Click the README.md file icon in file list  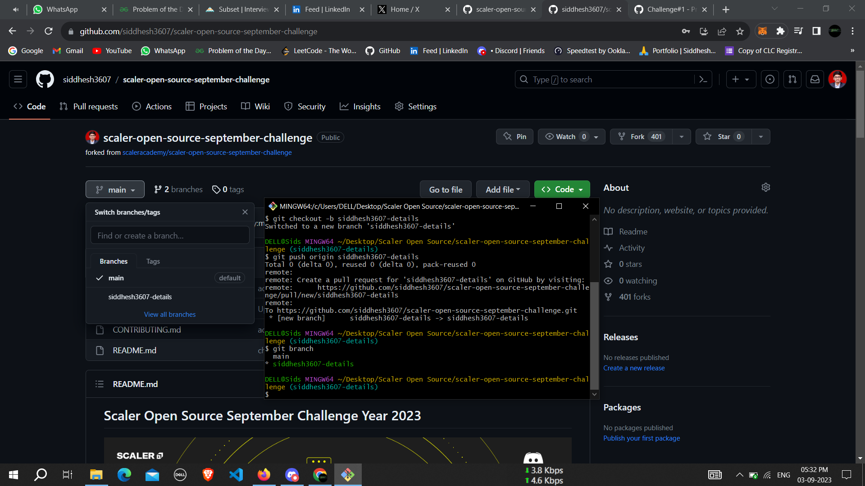click(100, 350)
